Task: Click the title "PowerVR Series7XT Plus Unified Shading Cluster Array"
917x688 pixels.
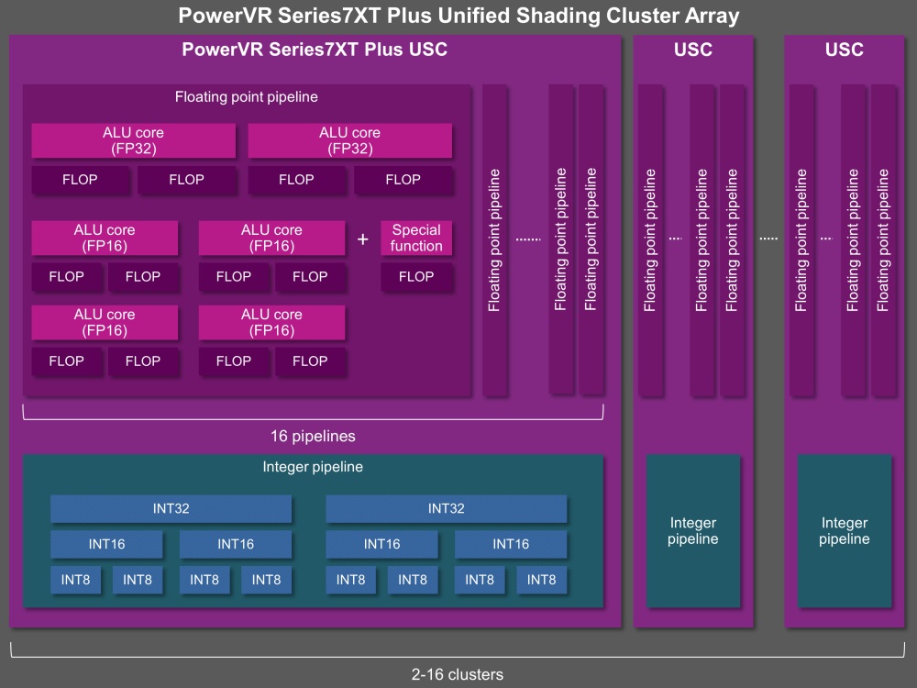Action: click(x=458, y=16)
